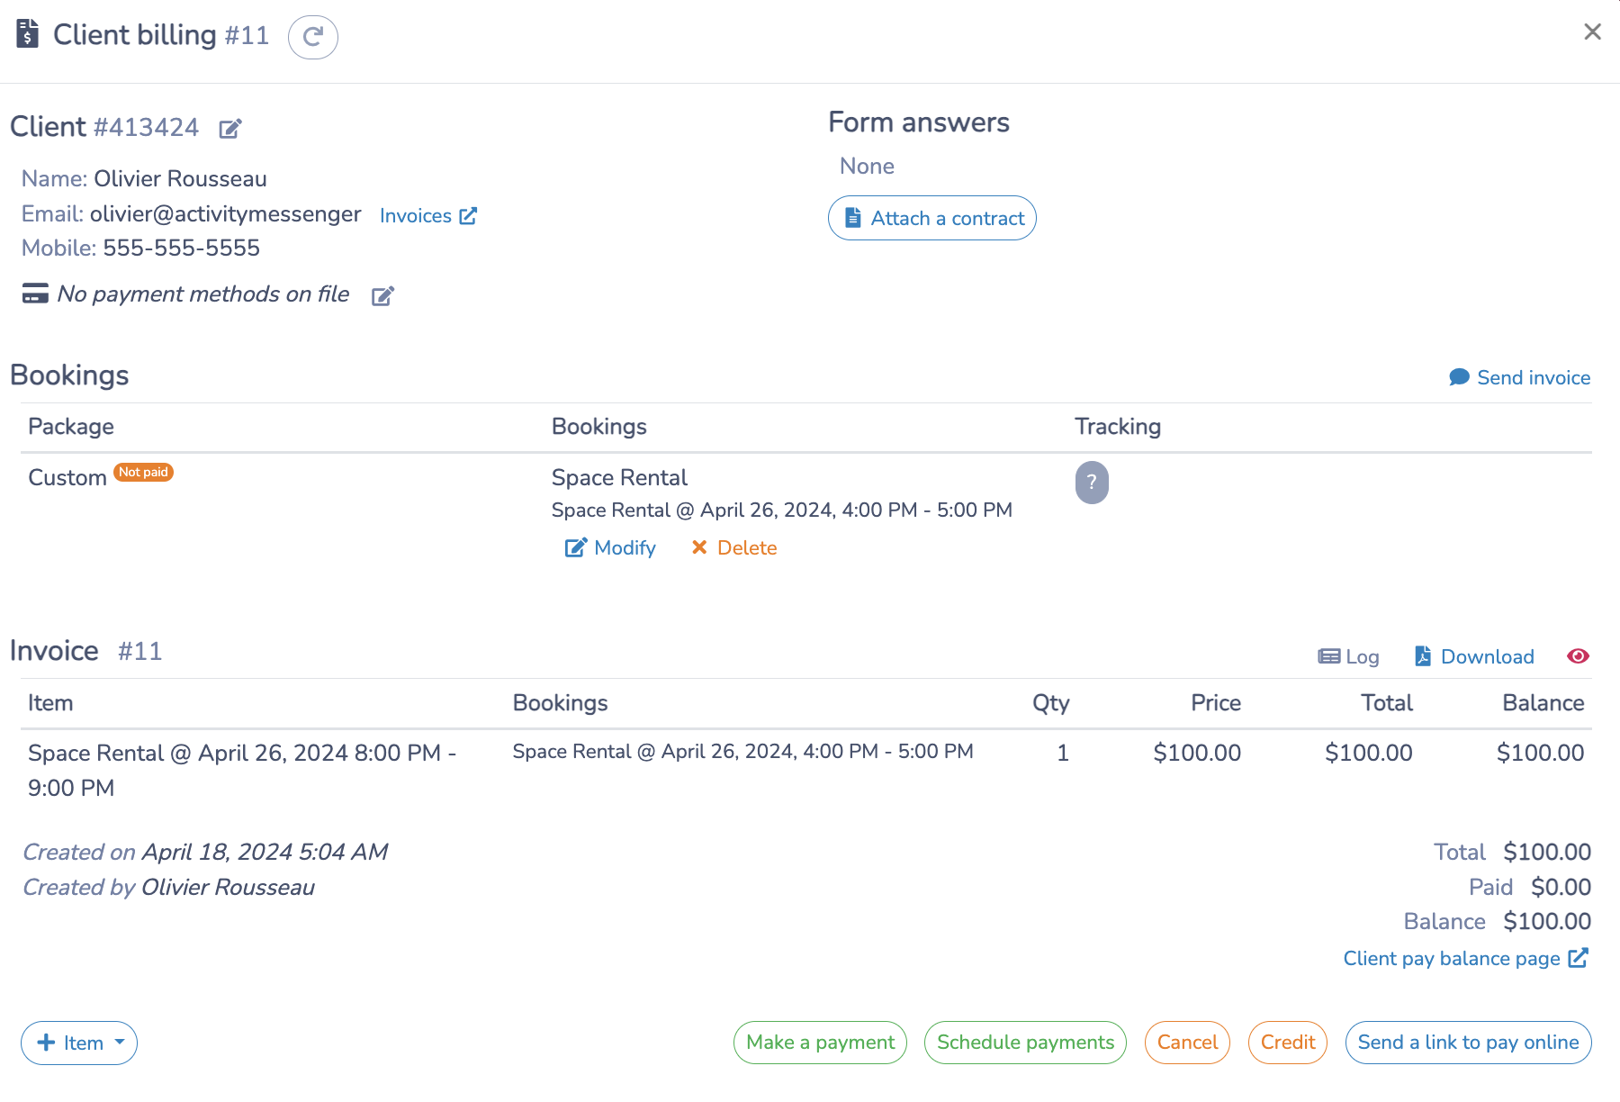Click the Qty value 1

(x=1063, y=753)
